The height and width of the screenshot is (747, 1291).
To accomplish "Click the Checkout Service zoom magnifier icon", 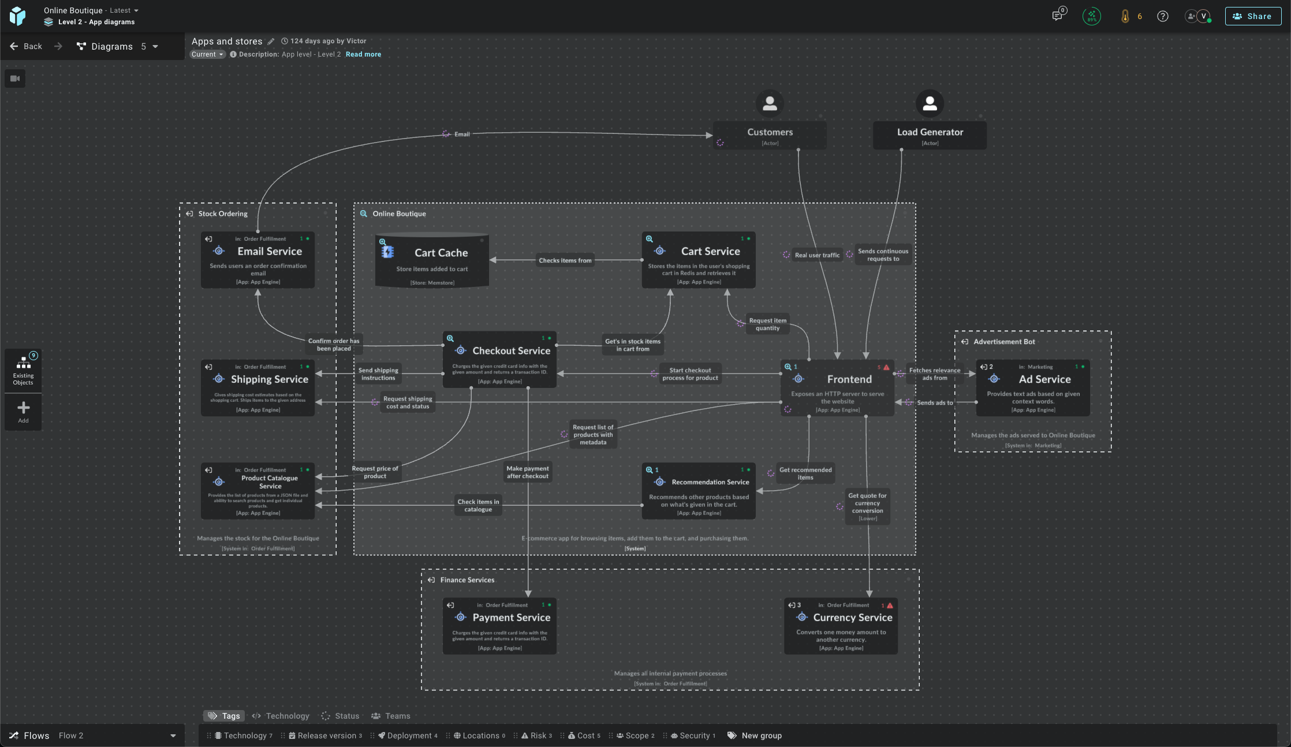I will pos(450,338).
